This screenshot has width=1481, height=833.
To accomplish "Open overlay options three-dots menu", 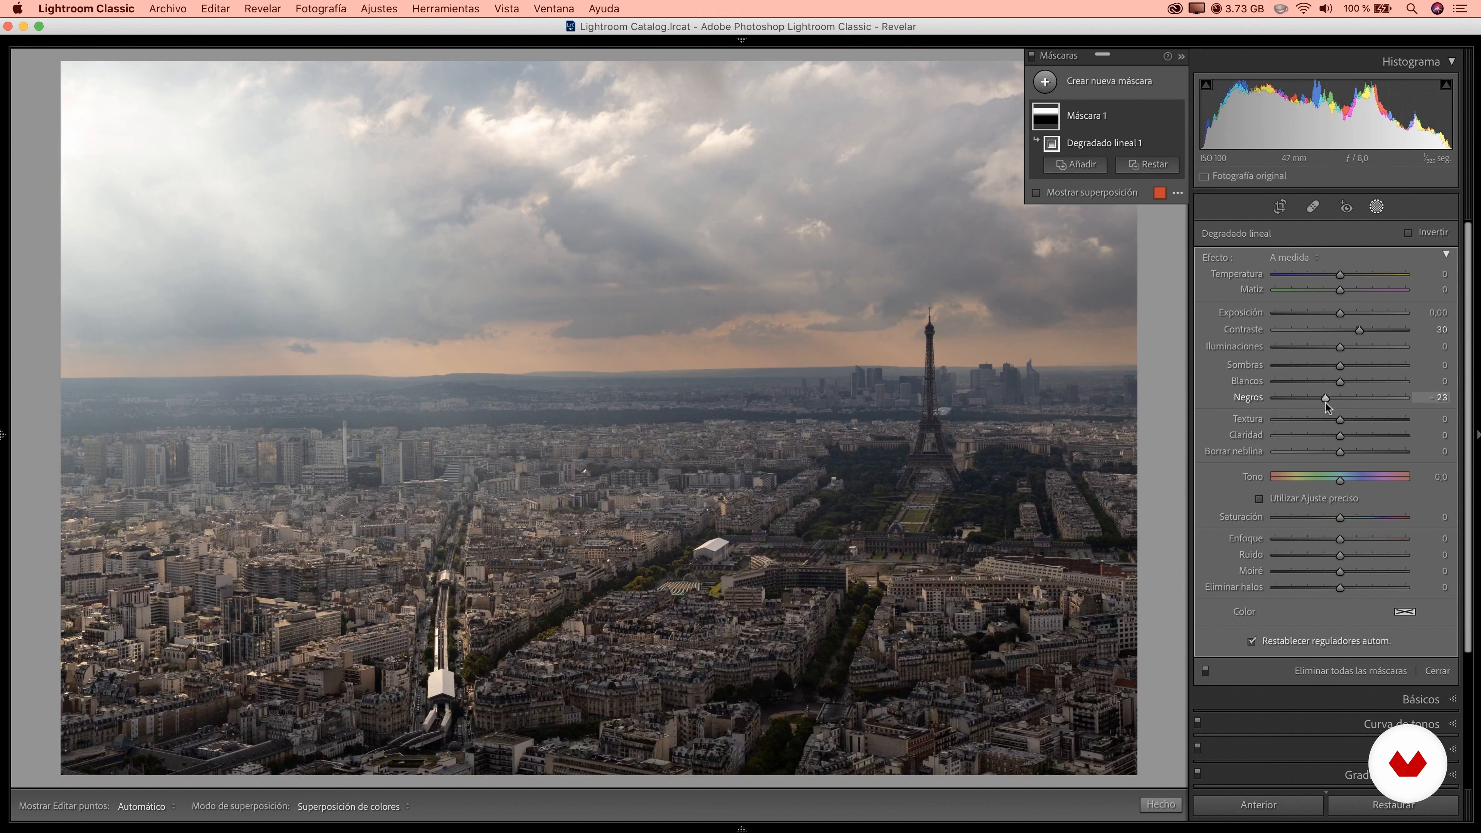I will point(1177,193).
